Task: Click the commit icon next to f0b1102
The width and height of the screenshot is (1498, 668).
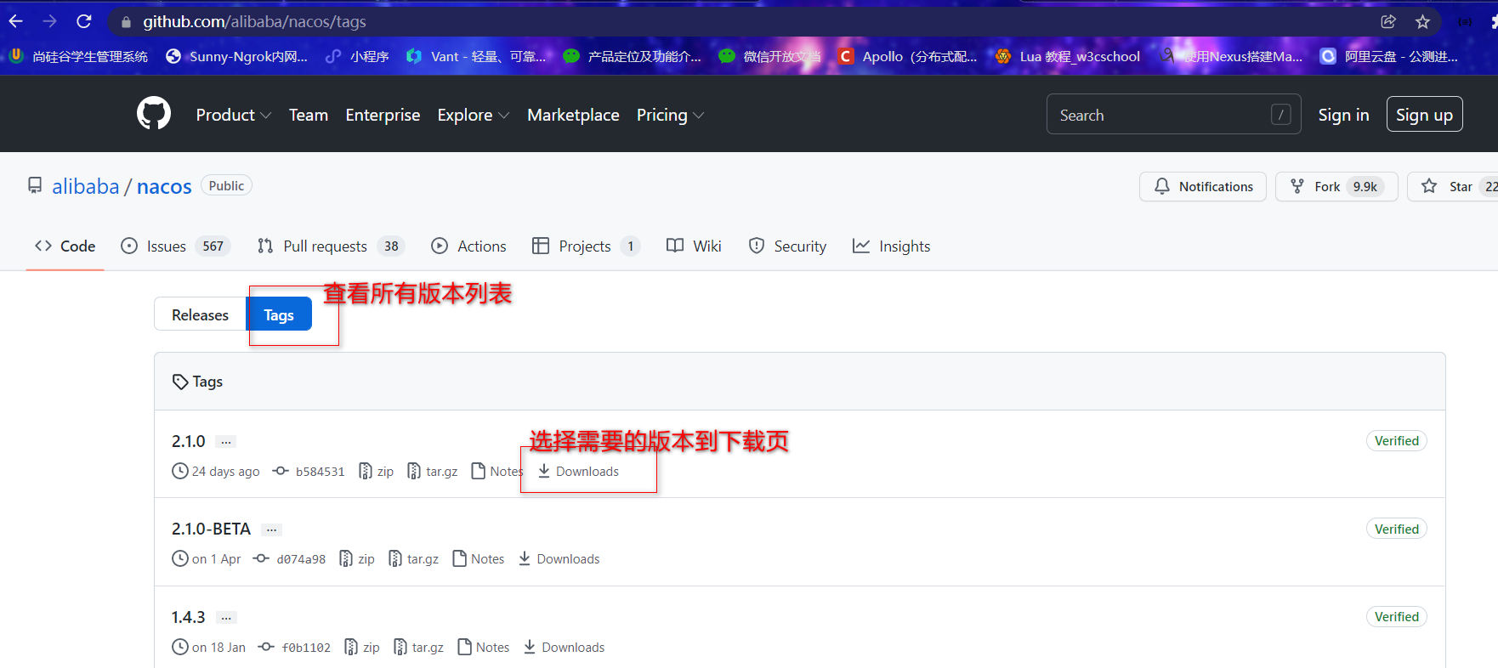Action: [267, 647]
